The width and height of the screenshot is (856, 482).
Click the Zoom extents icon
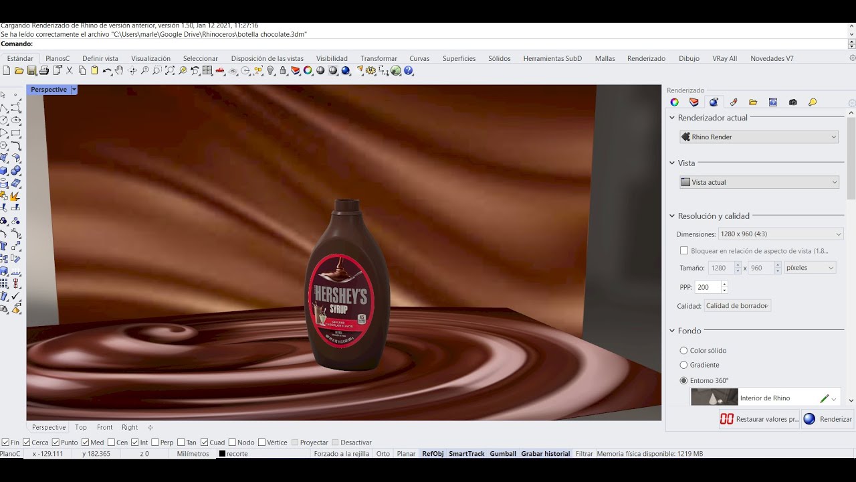pyautogui.click(x=170, y=70)
